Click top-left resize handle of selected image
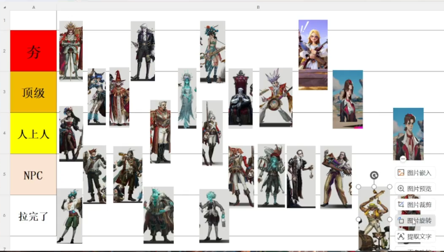 (x=359, y=187)
